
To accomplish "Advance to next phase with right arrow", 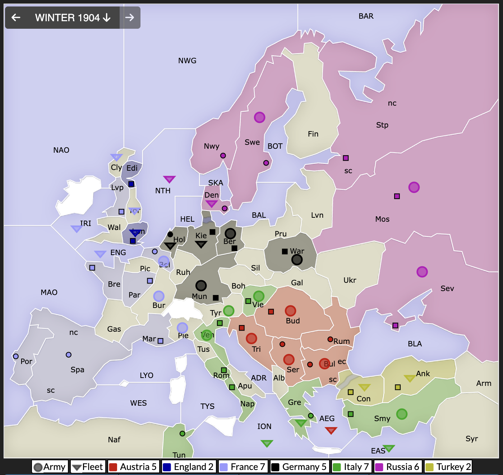I will (x=130, y=18).
